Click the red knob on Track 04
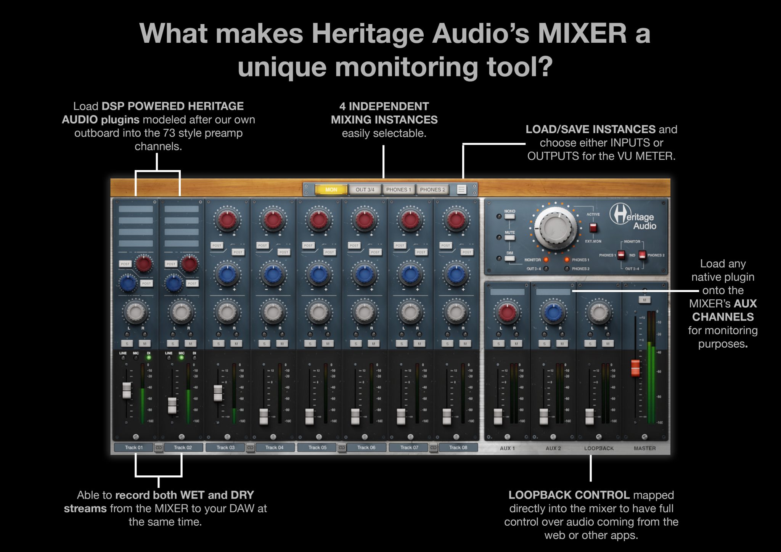 point(273,220)
